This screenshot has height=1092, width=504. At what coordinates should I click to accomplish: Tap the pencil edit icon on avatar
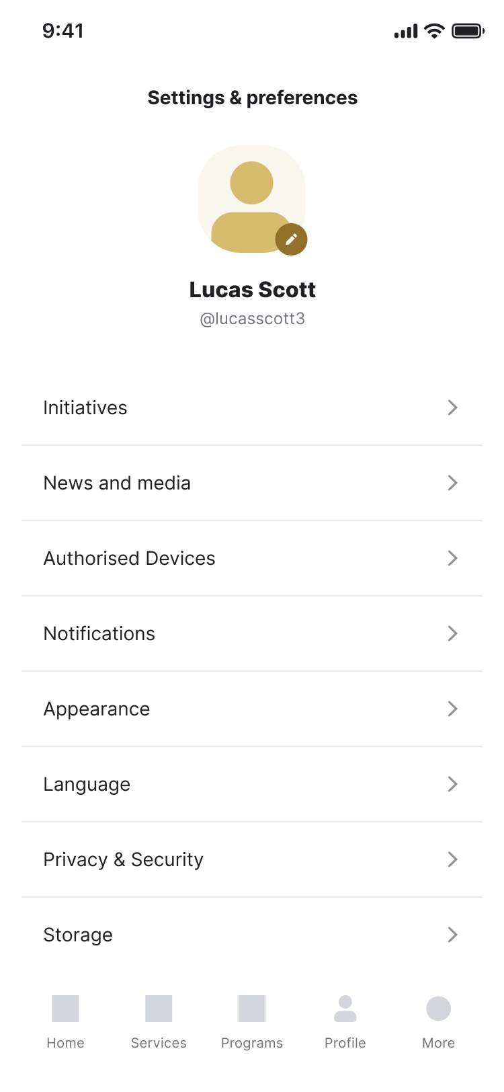tap(291, 239)
